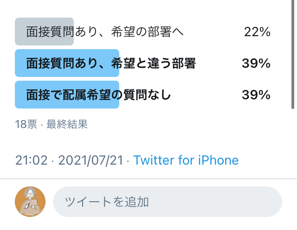Viewport: 297px width, 230px height.
Task: Click the 最終結果 label
Action: coord(67,124)
